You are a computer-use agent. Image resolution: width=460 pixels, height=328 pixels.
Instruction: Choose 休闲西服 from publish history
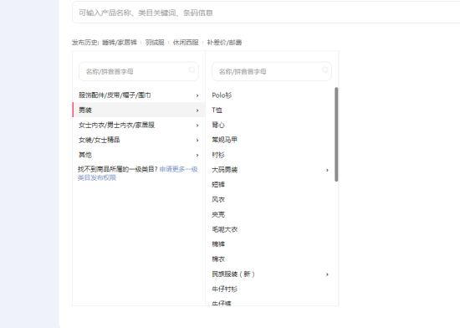pos(186,43)
